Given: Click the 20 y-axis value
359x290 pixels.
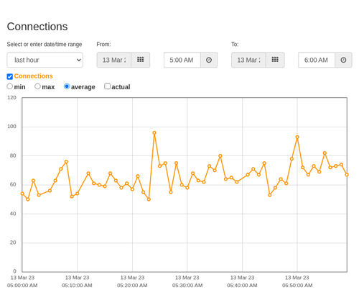Looking at the screenshot, I should pyautogui.click(x=13, y=243).
